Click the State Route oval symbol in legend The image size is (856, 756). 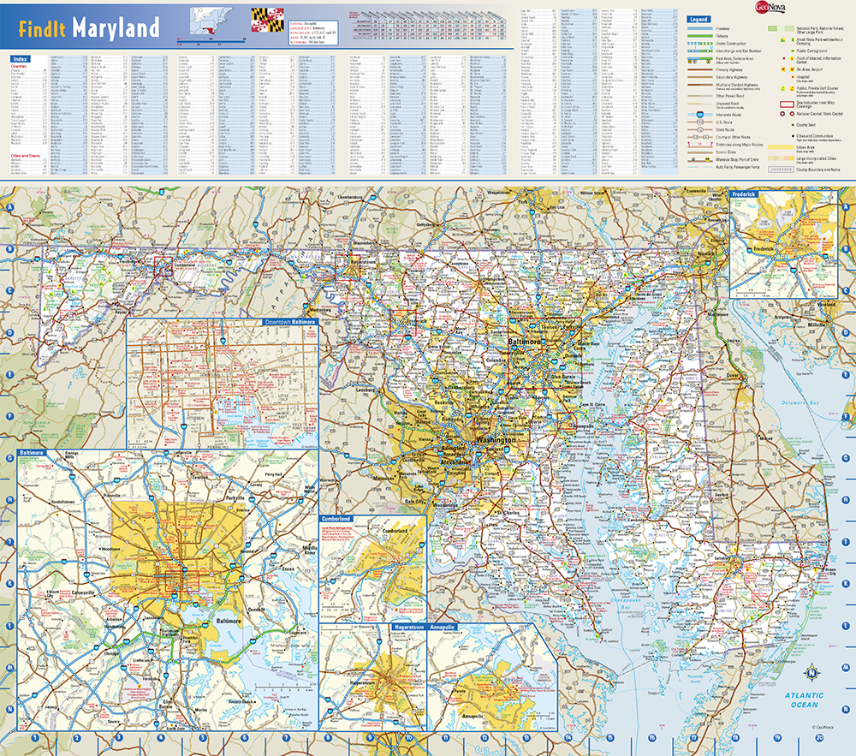click(699, 130)
